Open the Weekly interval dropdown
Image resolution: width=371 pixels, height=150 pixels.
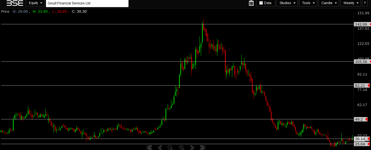351,3
